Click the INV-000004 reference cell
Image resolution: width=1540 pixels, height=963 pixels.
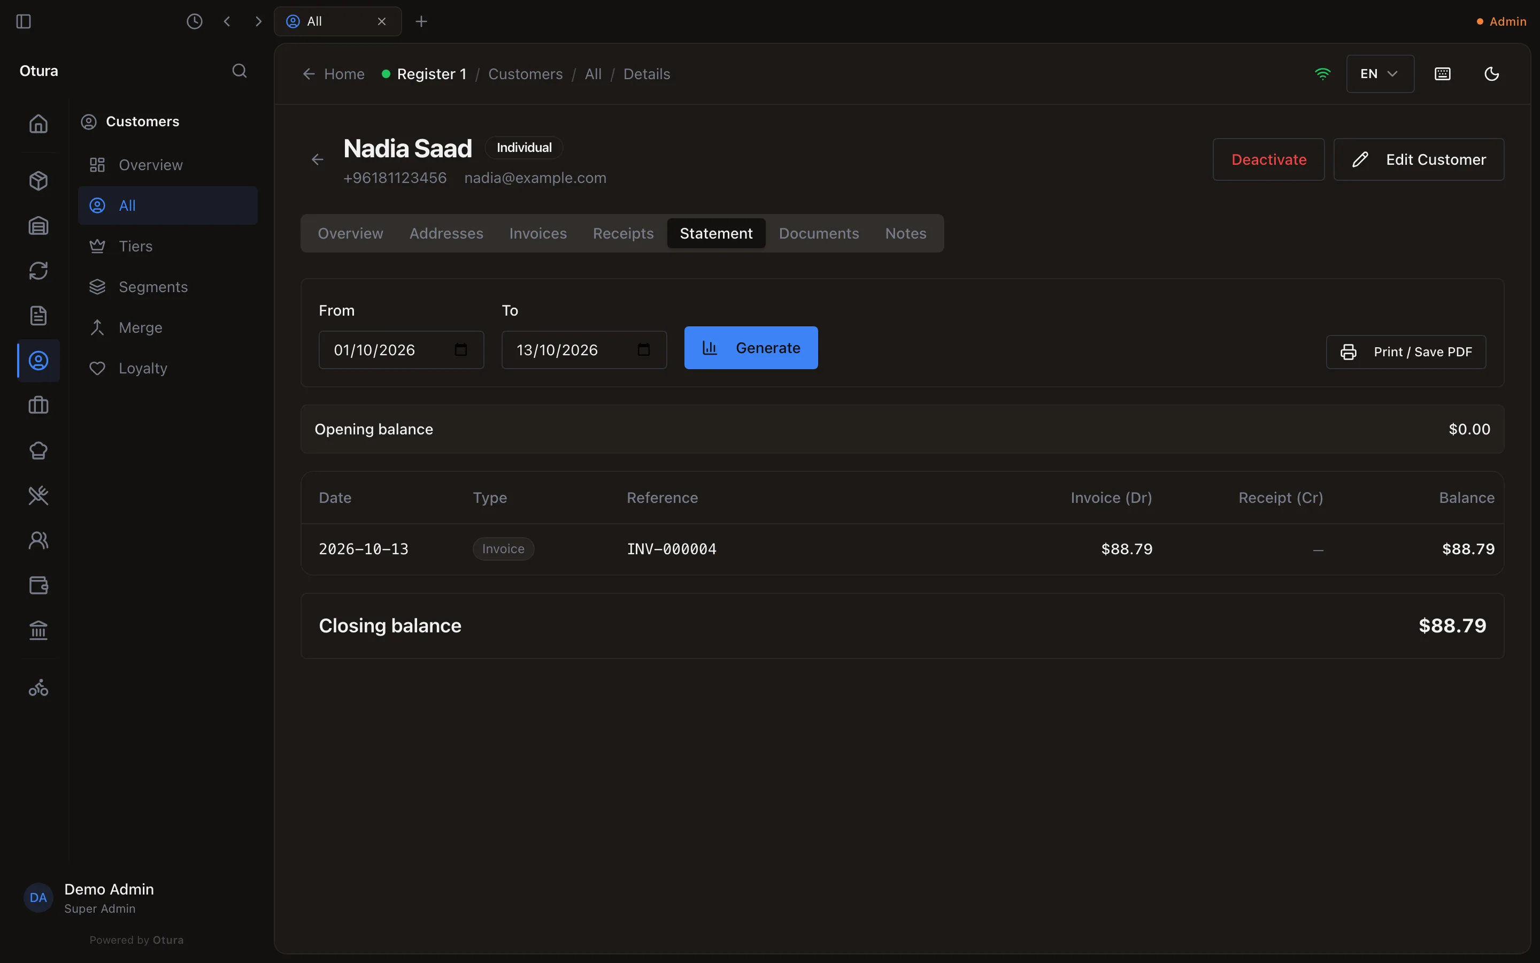(x=672, y=549)
